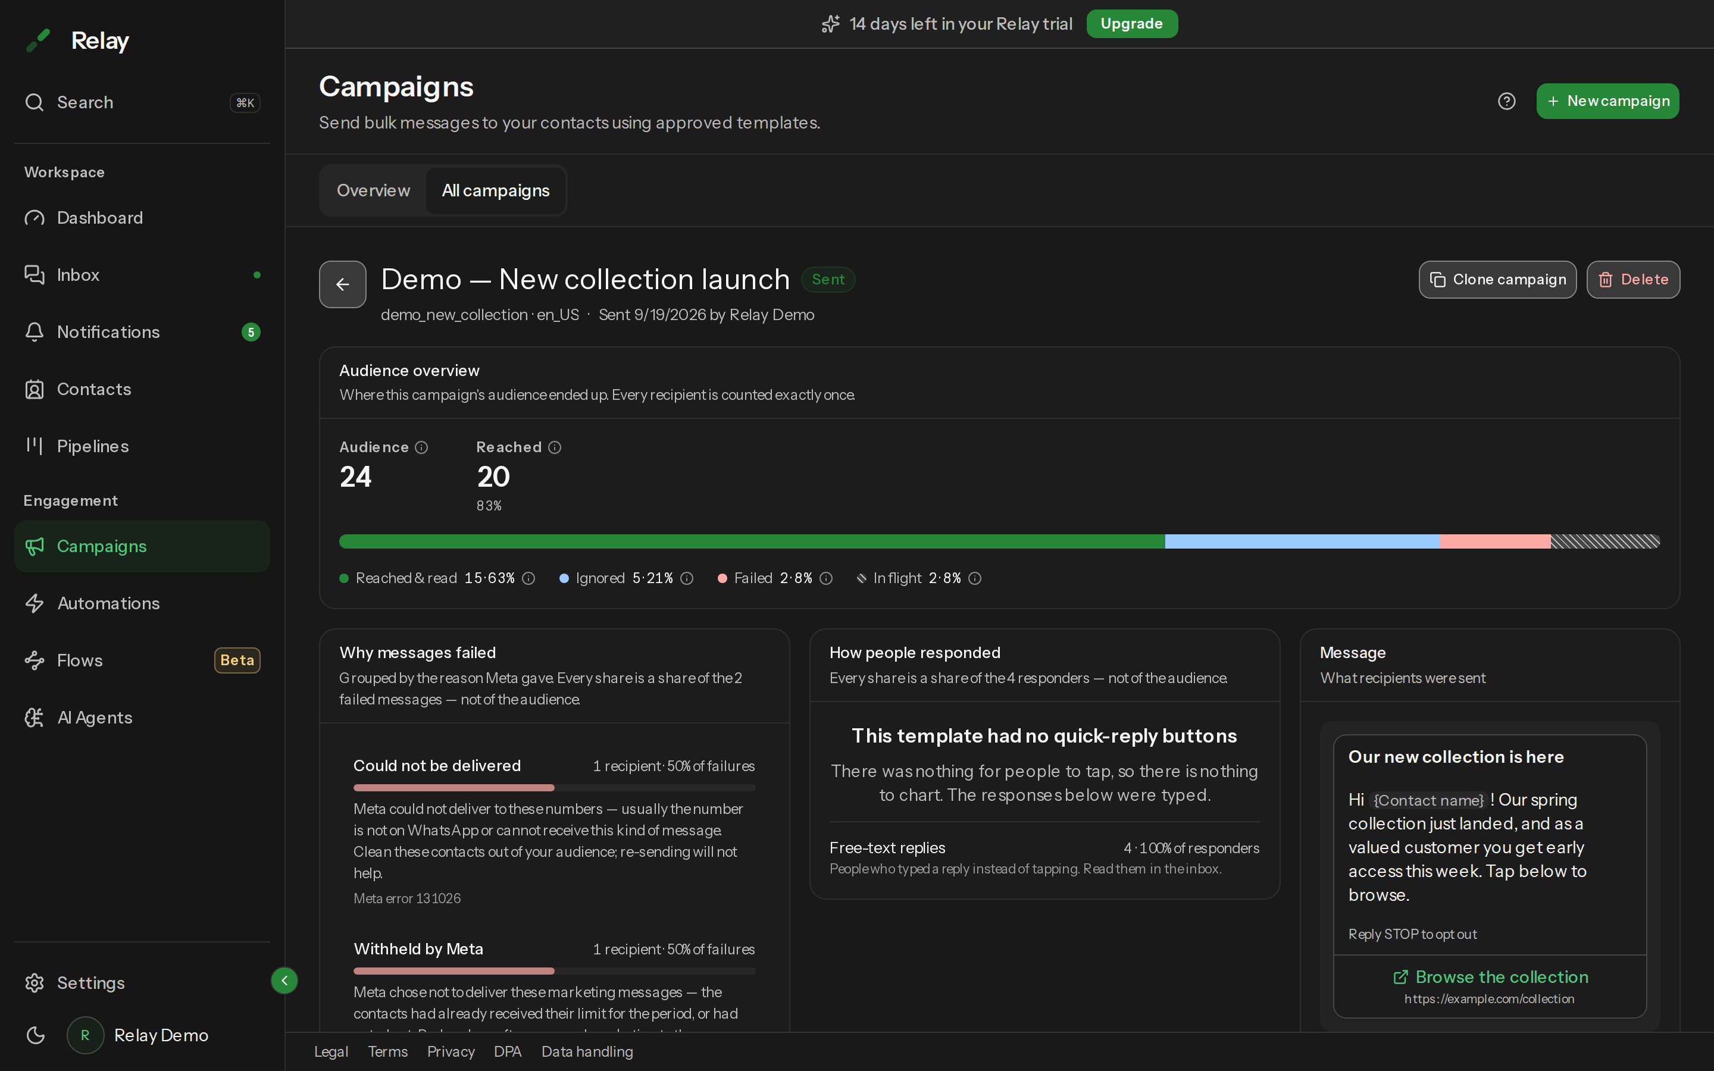The image size is (1714, 1071).
Task: Click the Upgrade button
Action: (1131, 23)
